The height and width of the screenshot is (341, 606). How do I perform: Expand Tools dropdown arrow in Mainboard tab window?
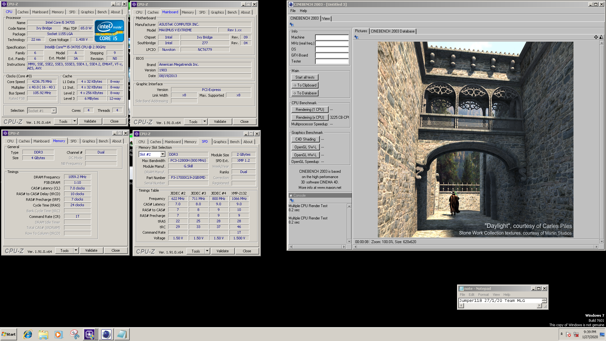(205, 122)
